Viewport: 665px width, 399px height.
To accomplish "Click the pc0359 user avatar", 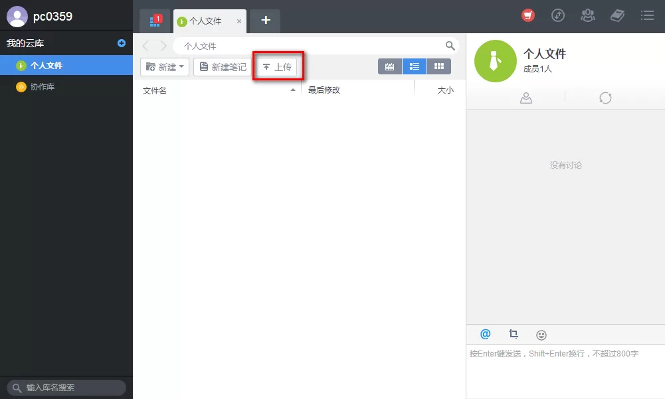I will coord(17,17).
